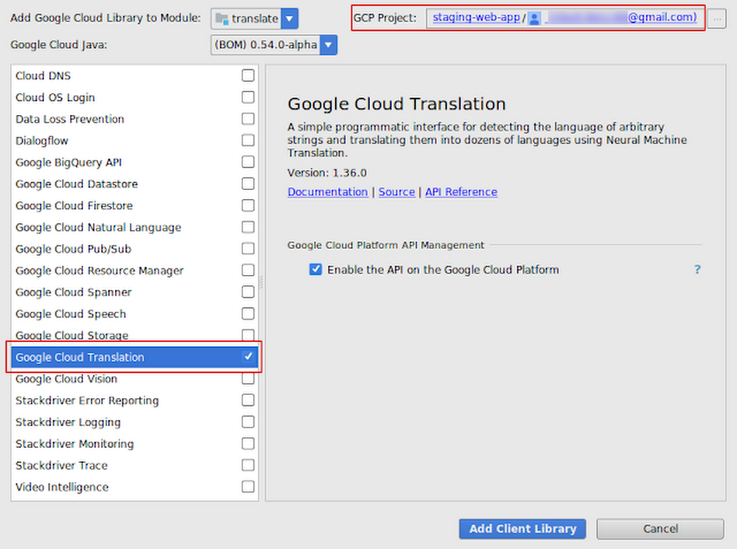The width and height of the screenshot is (737, 549).
Task: Open the API Reference link
Action: 461,192
